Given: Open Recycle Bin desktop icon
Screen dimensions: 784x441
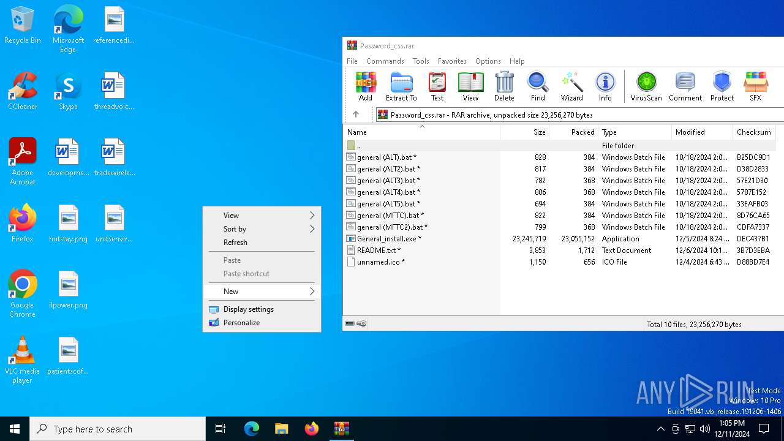Looking at the screenshot, I should pos(23,26).
